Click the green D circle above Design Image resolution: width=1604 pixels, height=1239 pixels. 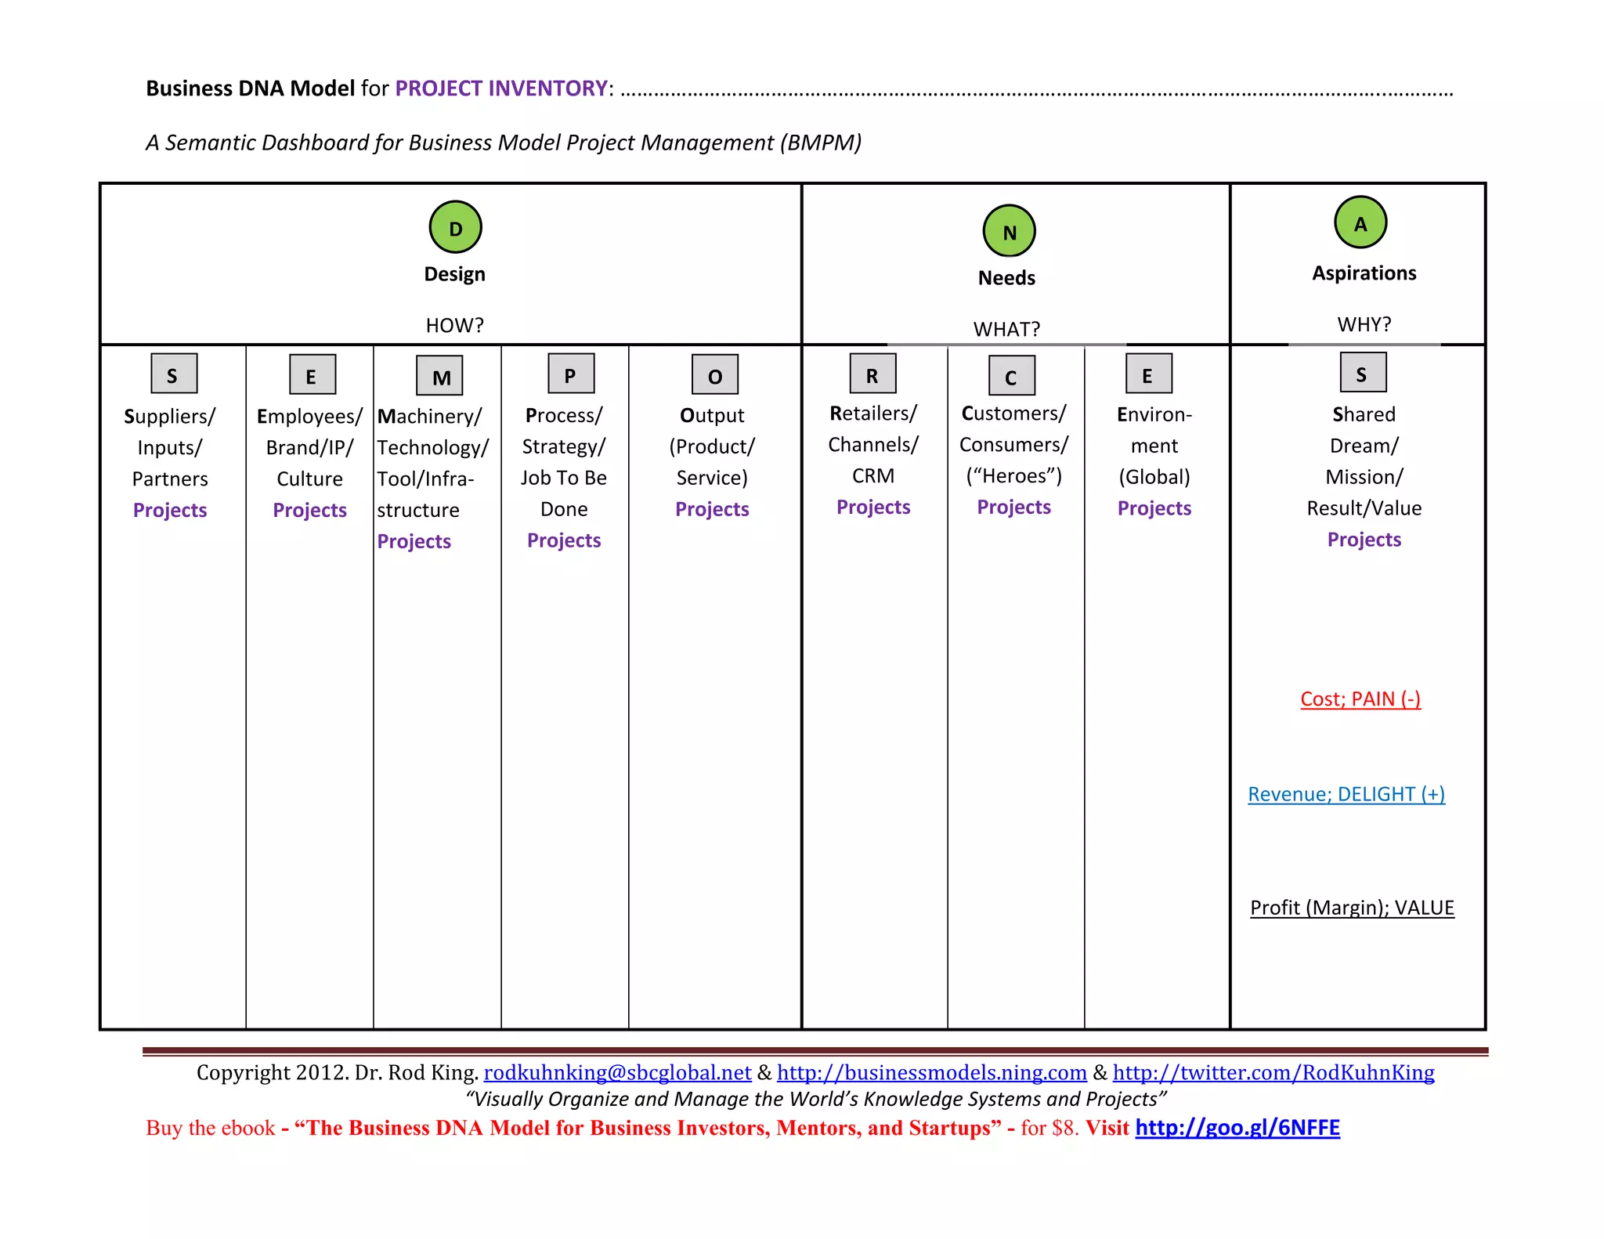coord(455,227)
